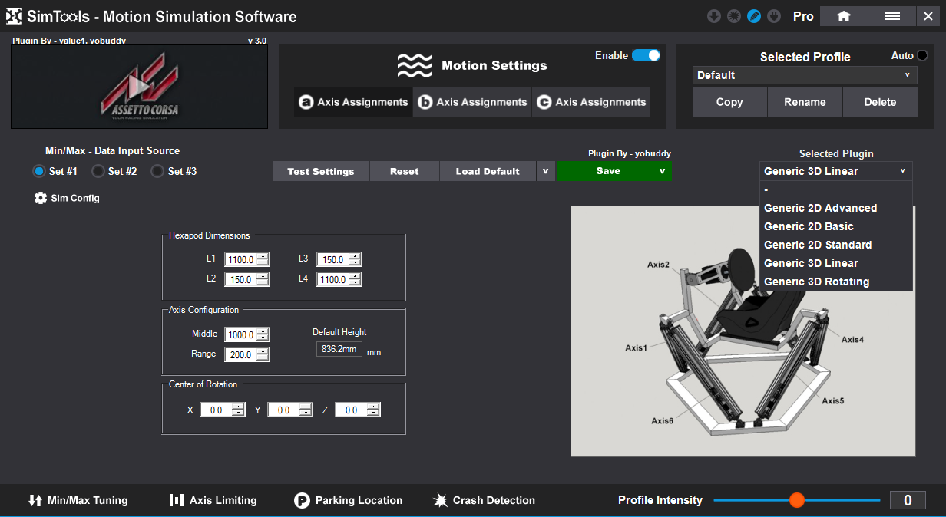The height and width of the screenshot is (517, 946).
Task: Open Sim Config gear icon
Action: point(41,198)
